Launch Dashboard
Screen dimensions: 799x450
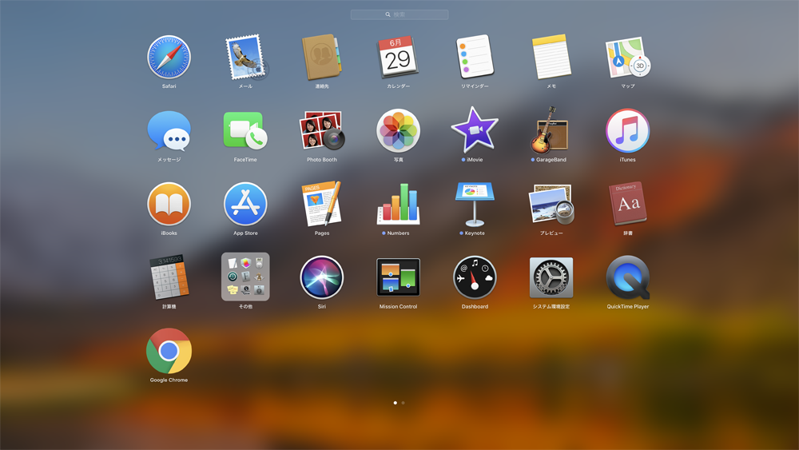475,277
